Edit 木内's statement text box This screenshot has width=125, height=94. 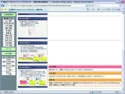coord(85,70)
